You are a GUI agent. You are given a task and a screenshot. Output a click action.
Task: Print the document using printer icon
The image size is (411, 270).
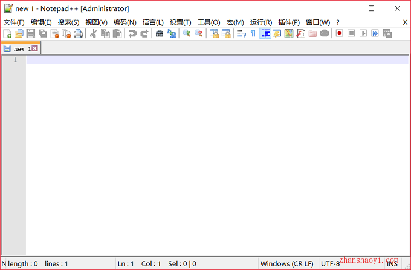(x=78, y=34)
